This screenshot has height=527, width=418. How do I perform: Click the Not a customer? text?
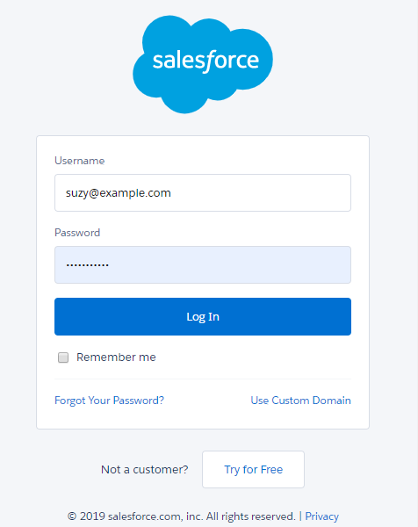[x=145, y=470]
